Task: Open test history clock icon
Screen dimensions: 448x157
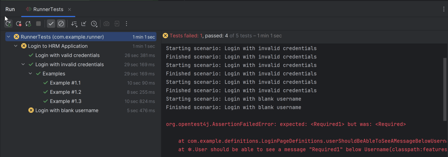Action: click(94, 24)
